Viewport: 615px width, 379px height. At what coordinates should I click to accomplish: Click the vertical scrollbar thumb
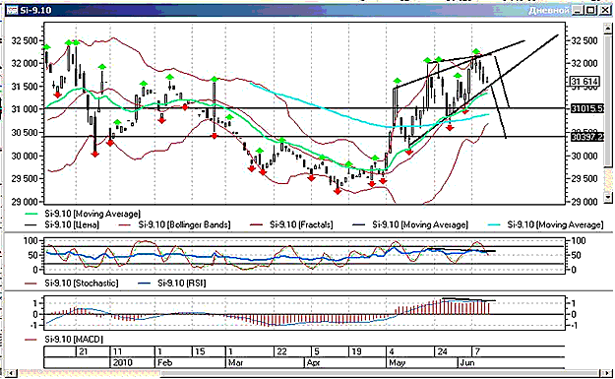pos(608,100)
